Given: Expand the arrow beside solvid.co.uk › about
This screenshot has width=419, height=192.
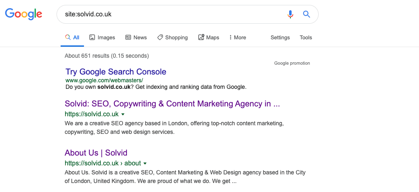Looking at the screenshot, I should point(145,163).
